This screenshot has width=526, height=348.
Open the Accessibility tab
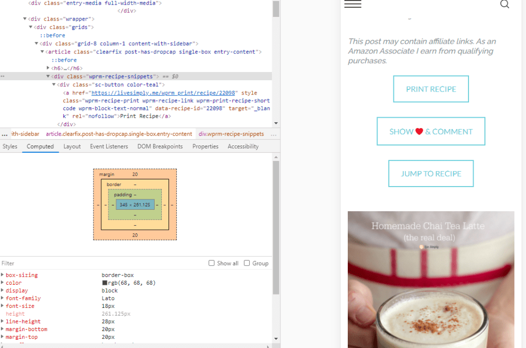[x=243, y=146]
